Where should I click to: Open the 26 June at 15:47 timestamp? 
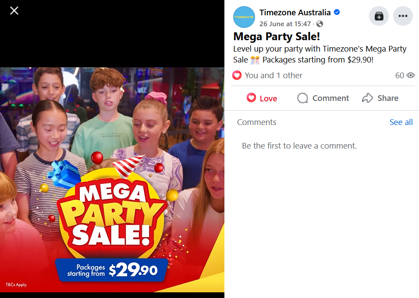[285, 24]
